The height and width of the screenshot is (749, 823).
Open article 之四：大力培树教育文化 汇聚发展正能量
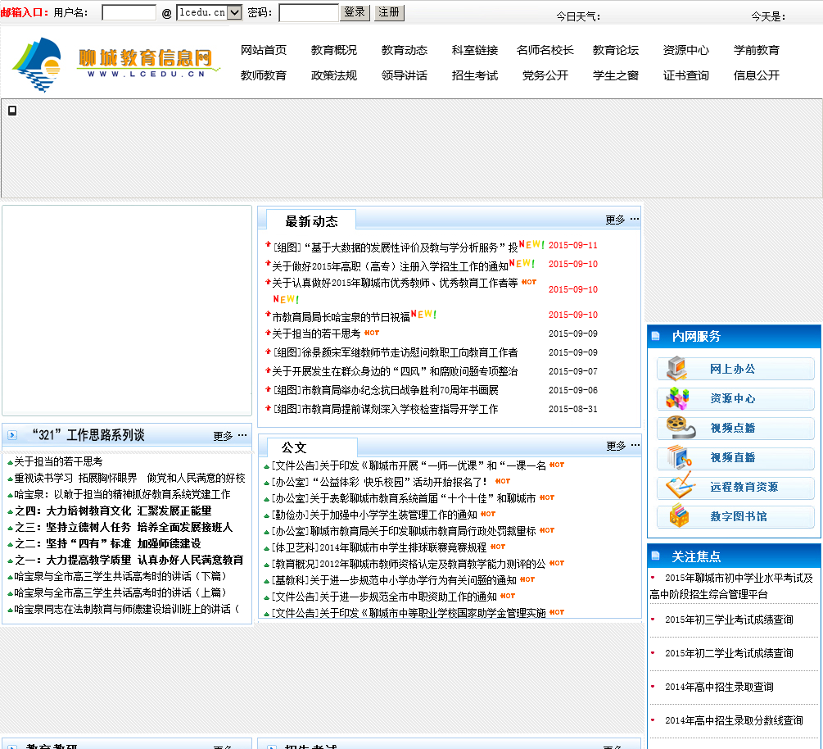pos(113,511)
